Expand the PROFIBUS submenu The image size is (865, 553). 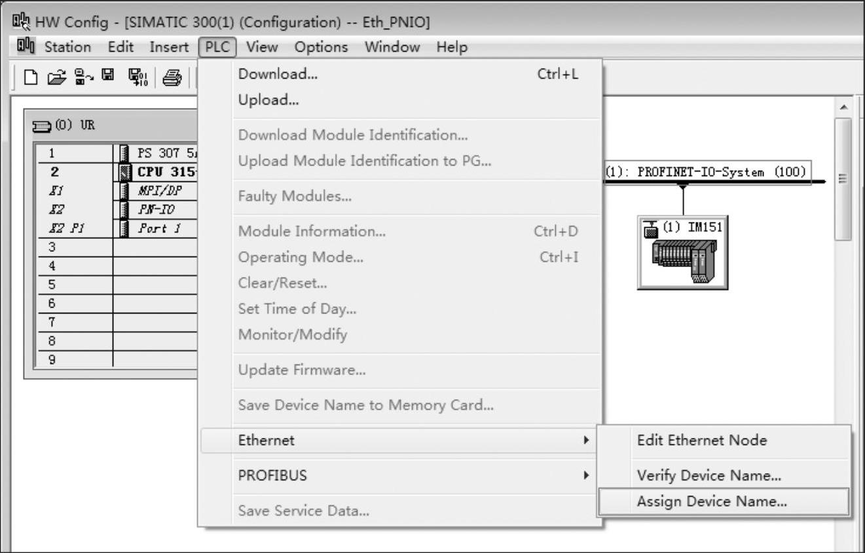[400, 475]
